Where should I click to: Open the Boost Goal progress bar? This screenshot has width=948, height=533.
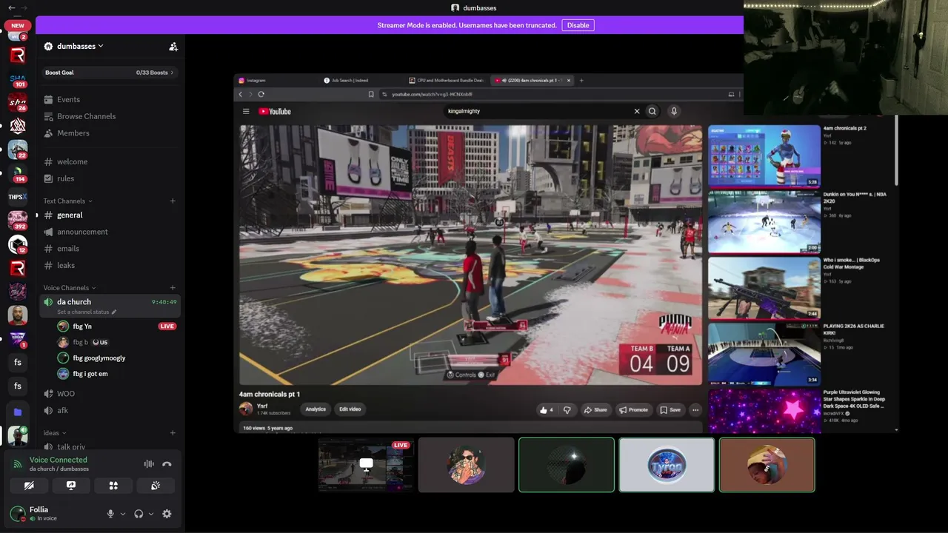pyautogui.click(x=110, y=73)
